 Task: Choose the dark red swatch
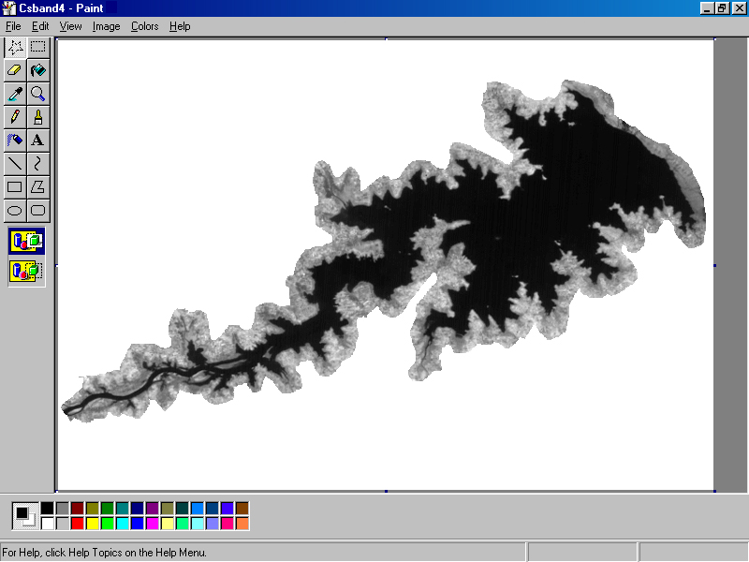tap(78, 508)
